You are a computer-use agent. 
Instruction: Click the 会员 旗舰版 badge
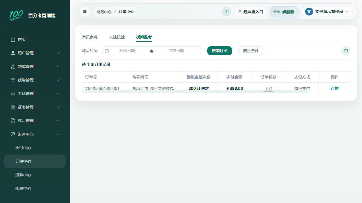click(284, 12)
